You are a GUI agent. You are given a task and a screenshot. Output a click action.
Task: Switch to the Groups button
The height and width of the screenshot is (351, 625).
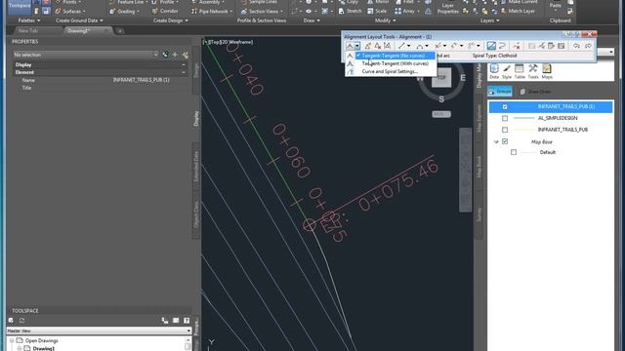pyautogui.click(x=500, y=92)
